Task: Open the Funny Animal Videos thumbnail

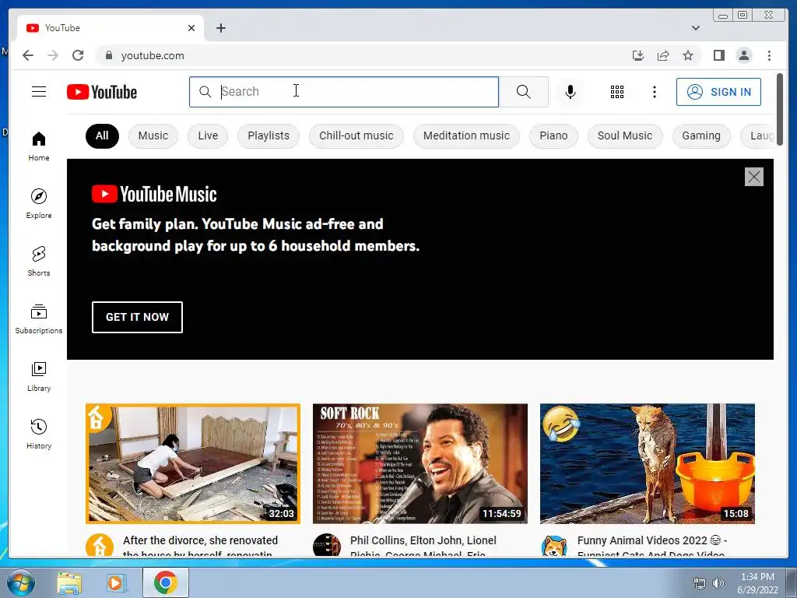Action: click(647, 463)
